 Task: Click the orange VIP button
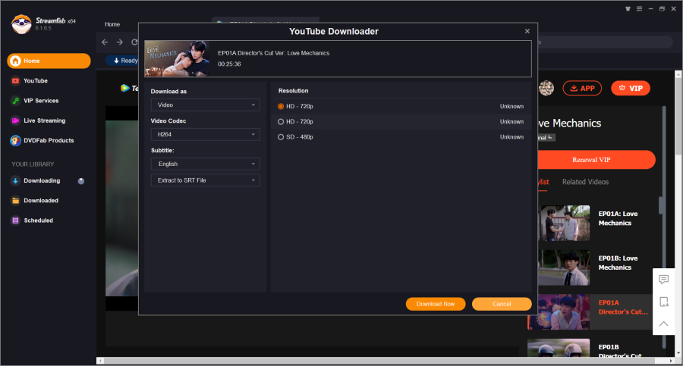pyautogui.click(x=631, y=89)
